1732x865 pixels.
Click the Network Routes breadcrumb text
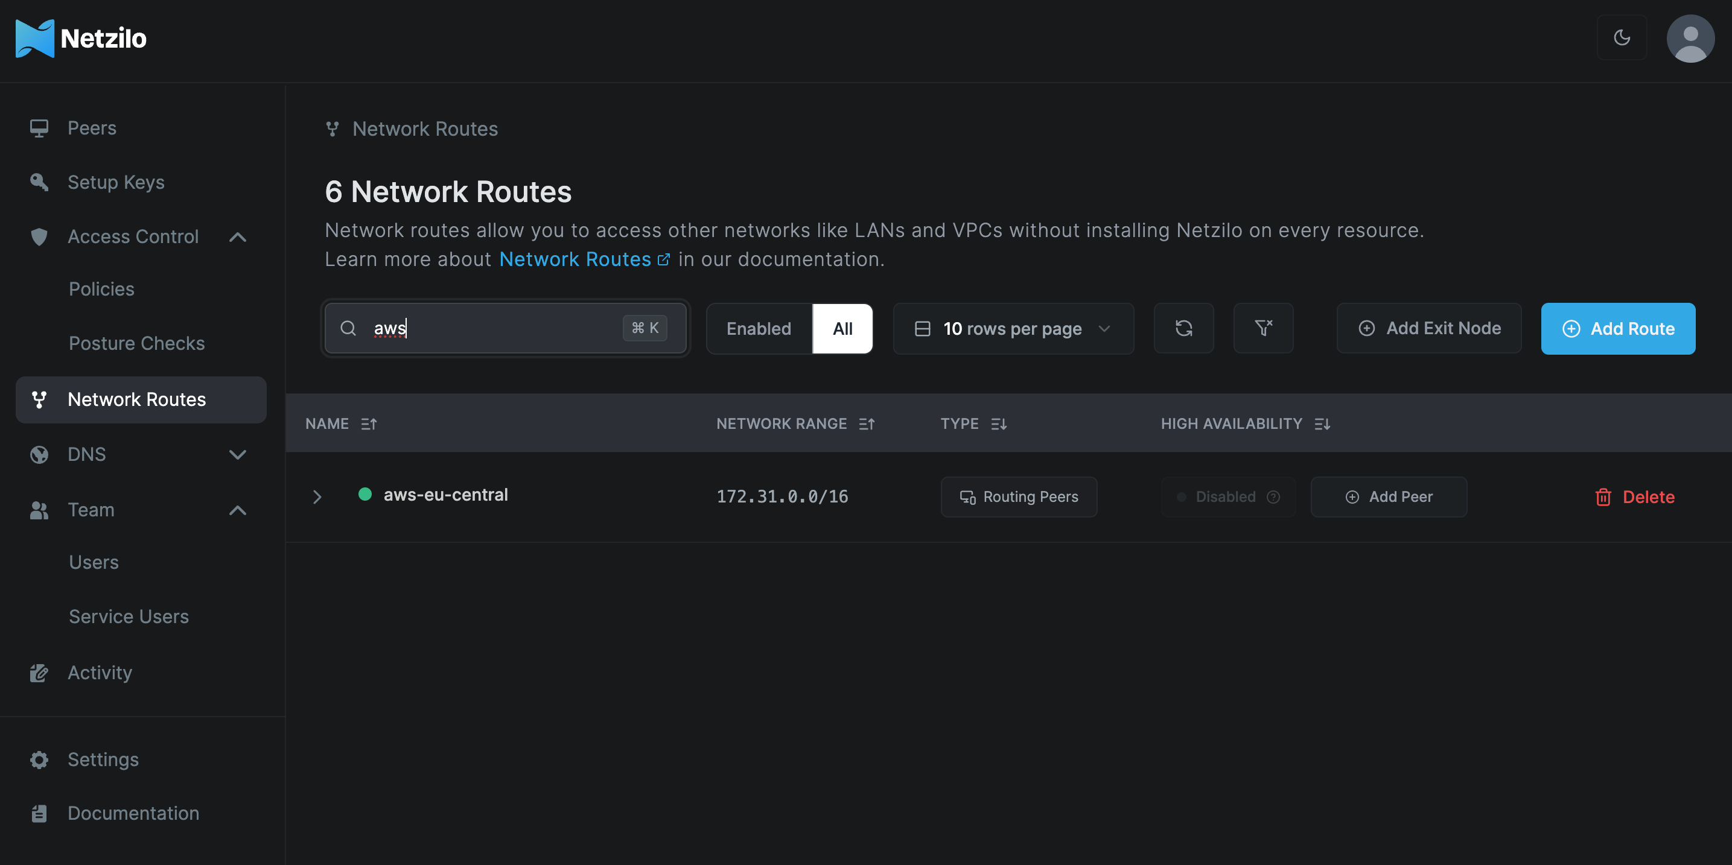(x=425, y=128)
